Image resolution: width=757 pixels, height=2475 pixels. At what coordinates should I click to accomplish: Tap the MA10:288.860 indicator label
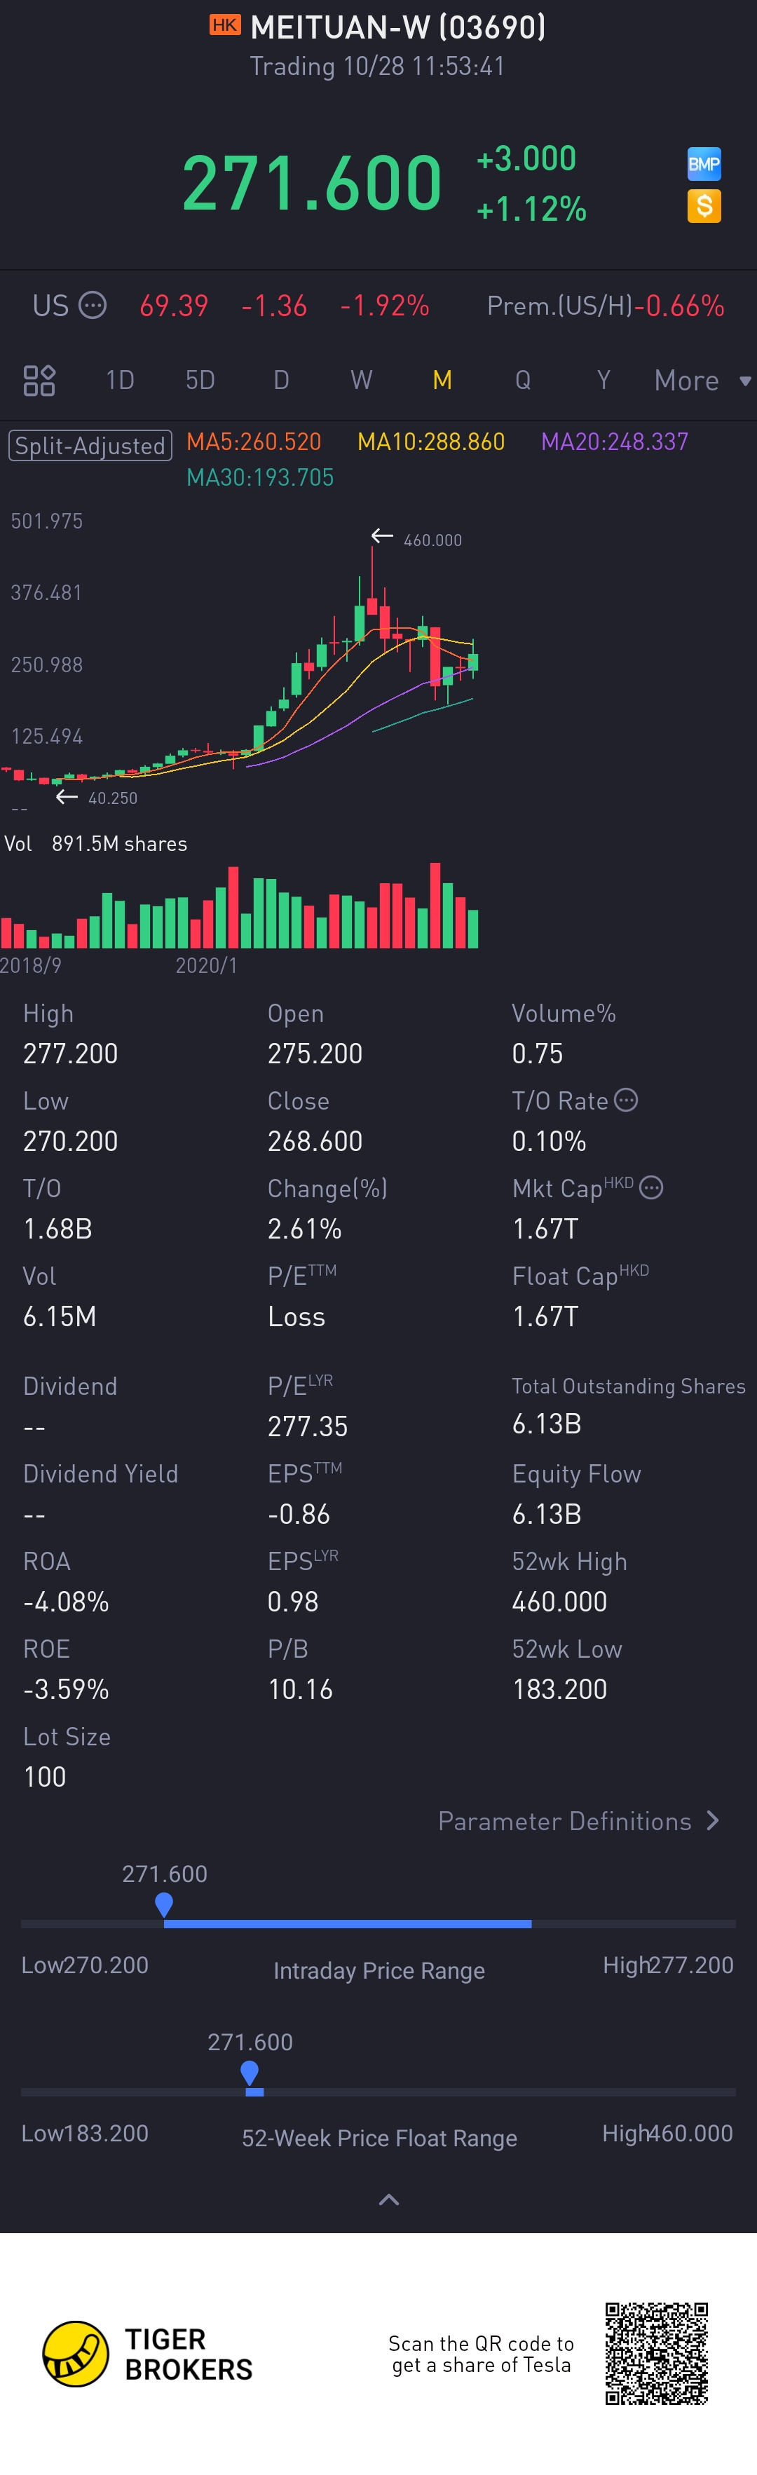(x=430, y=442)
